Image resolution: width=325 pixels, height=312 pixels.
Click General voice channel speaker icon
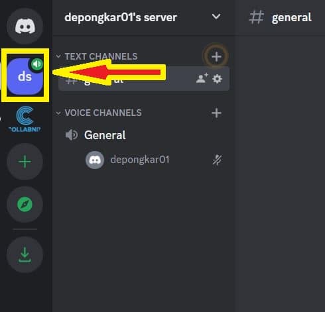click(72, 135)
